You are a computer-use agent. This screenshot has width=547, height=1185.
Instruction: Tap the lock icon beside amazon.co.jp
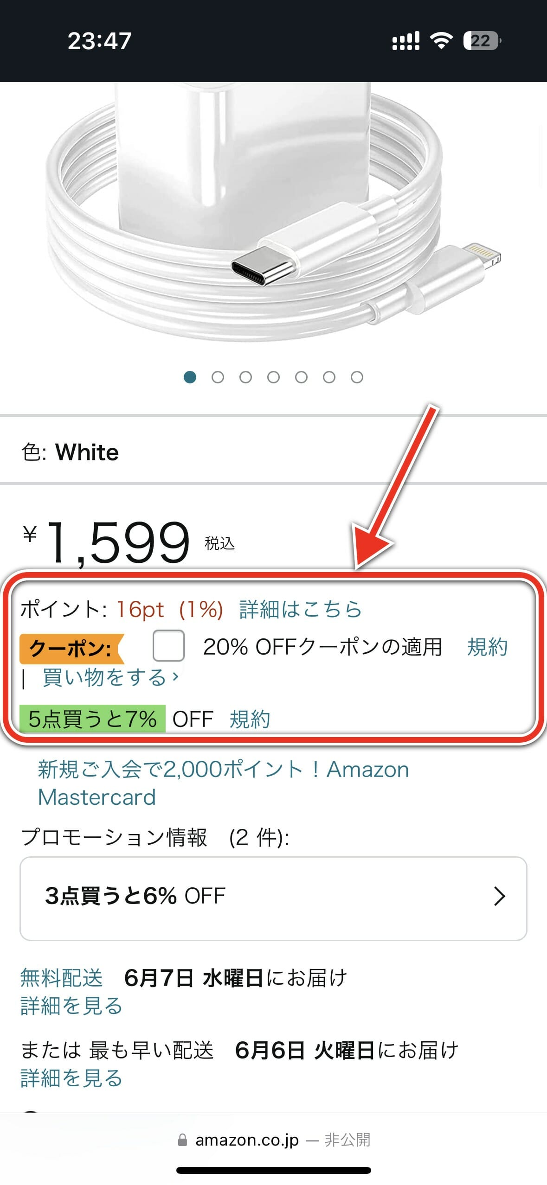pyautogui.click(x=183, y=1140)
